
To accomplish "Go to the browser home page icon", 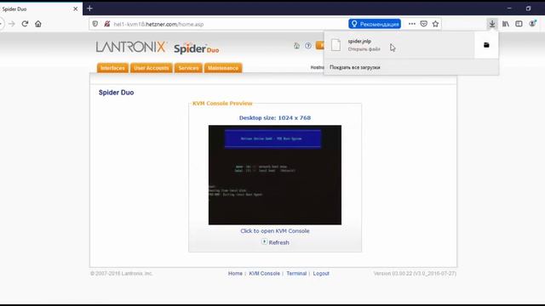I will point(38,24).
